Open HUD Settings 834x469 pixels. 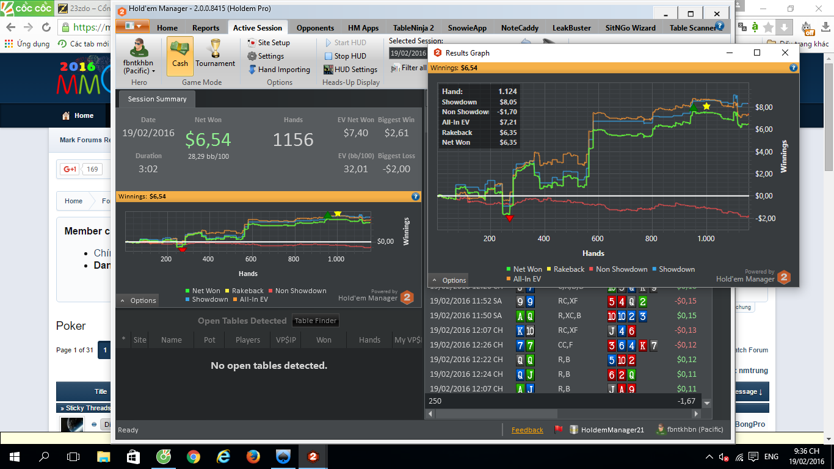coord(350,70)
